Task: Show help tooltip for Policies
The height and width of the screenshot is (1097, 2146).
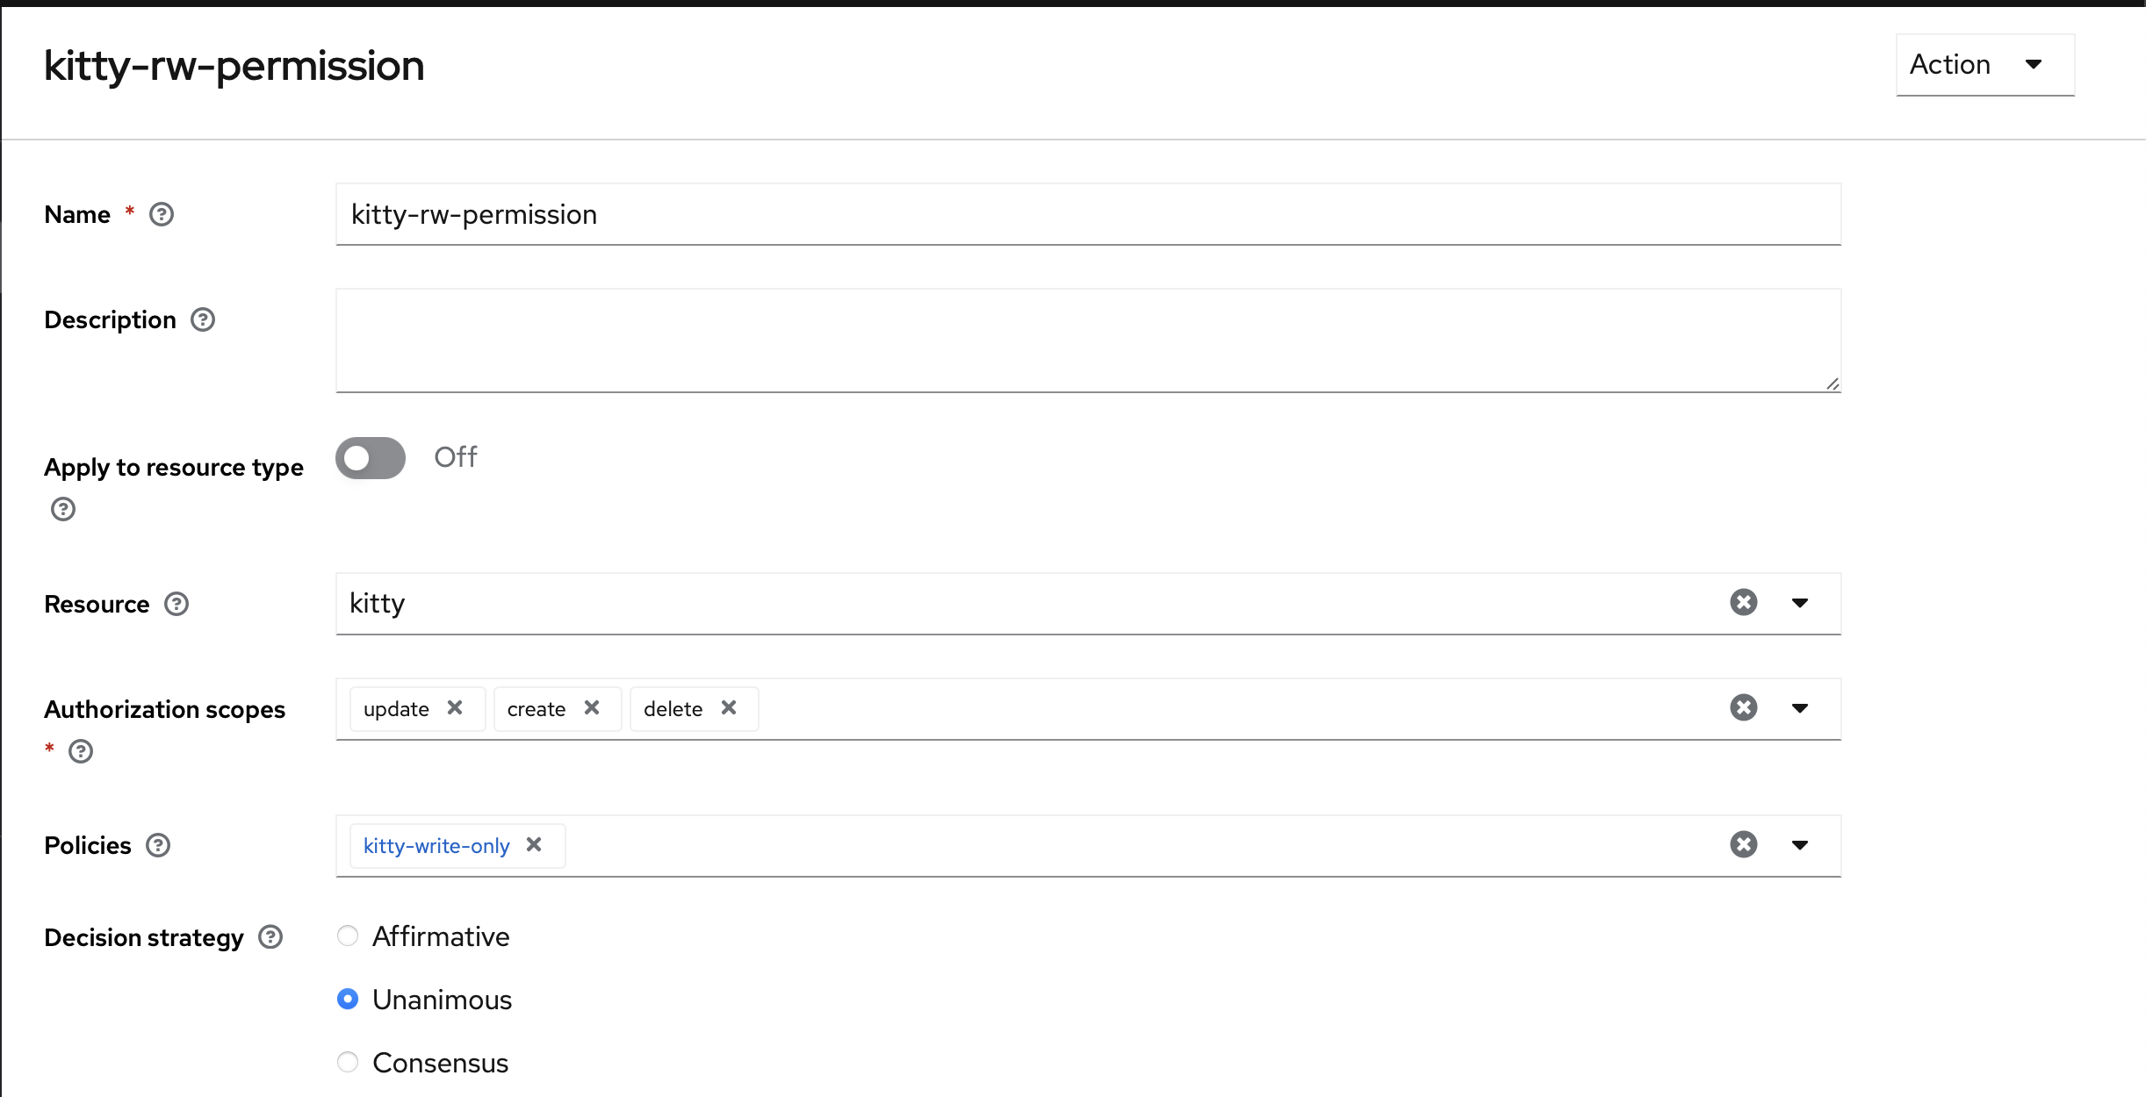Action: tap(158, 845)
